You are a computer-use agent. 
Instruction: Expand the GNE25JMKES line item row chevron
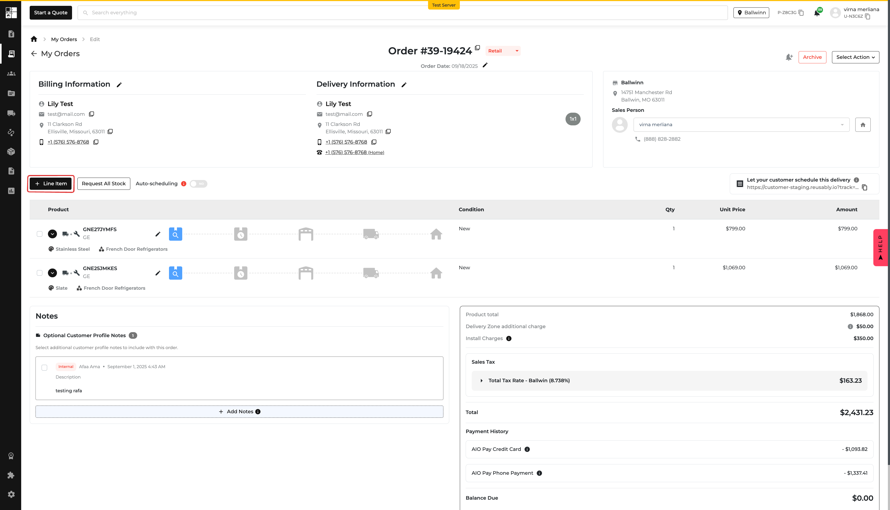tap(52, 273)
